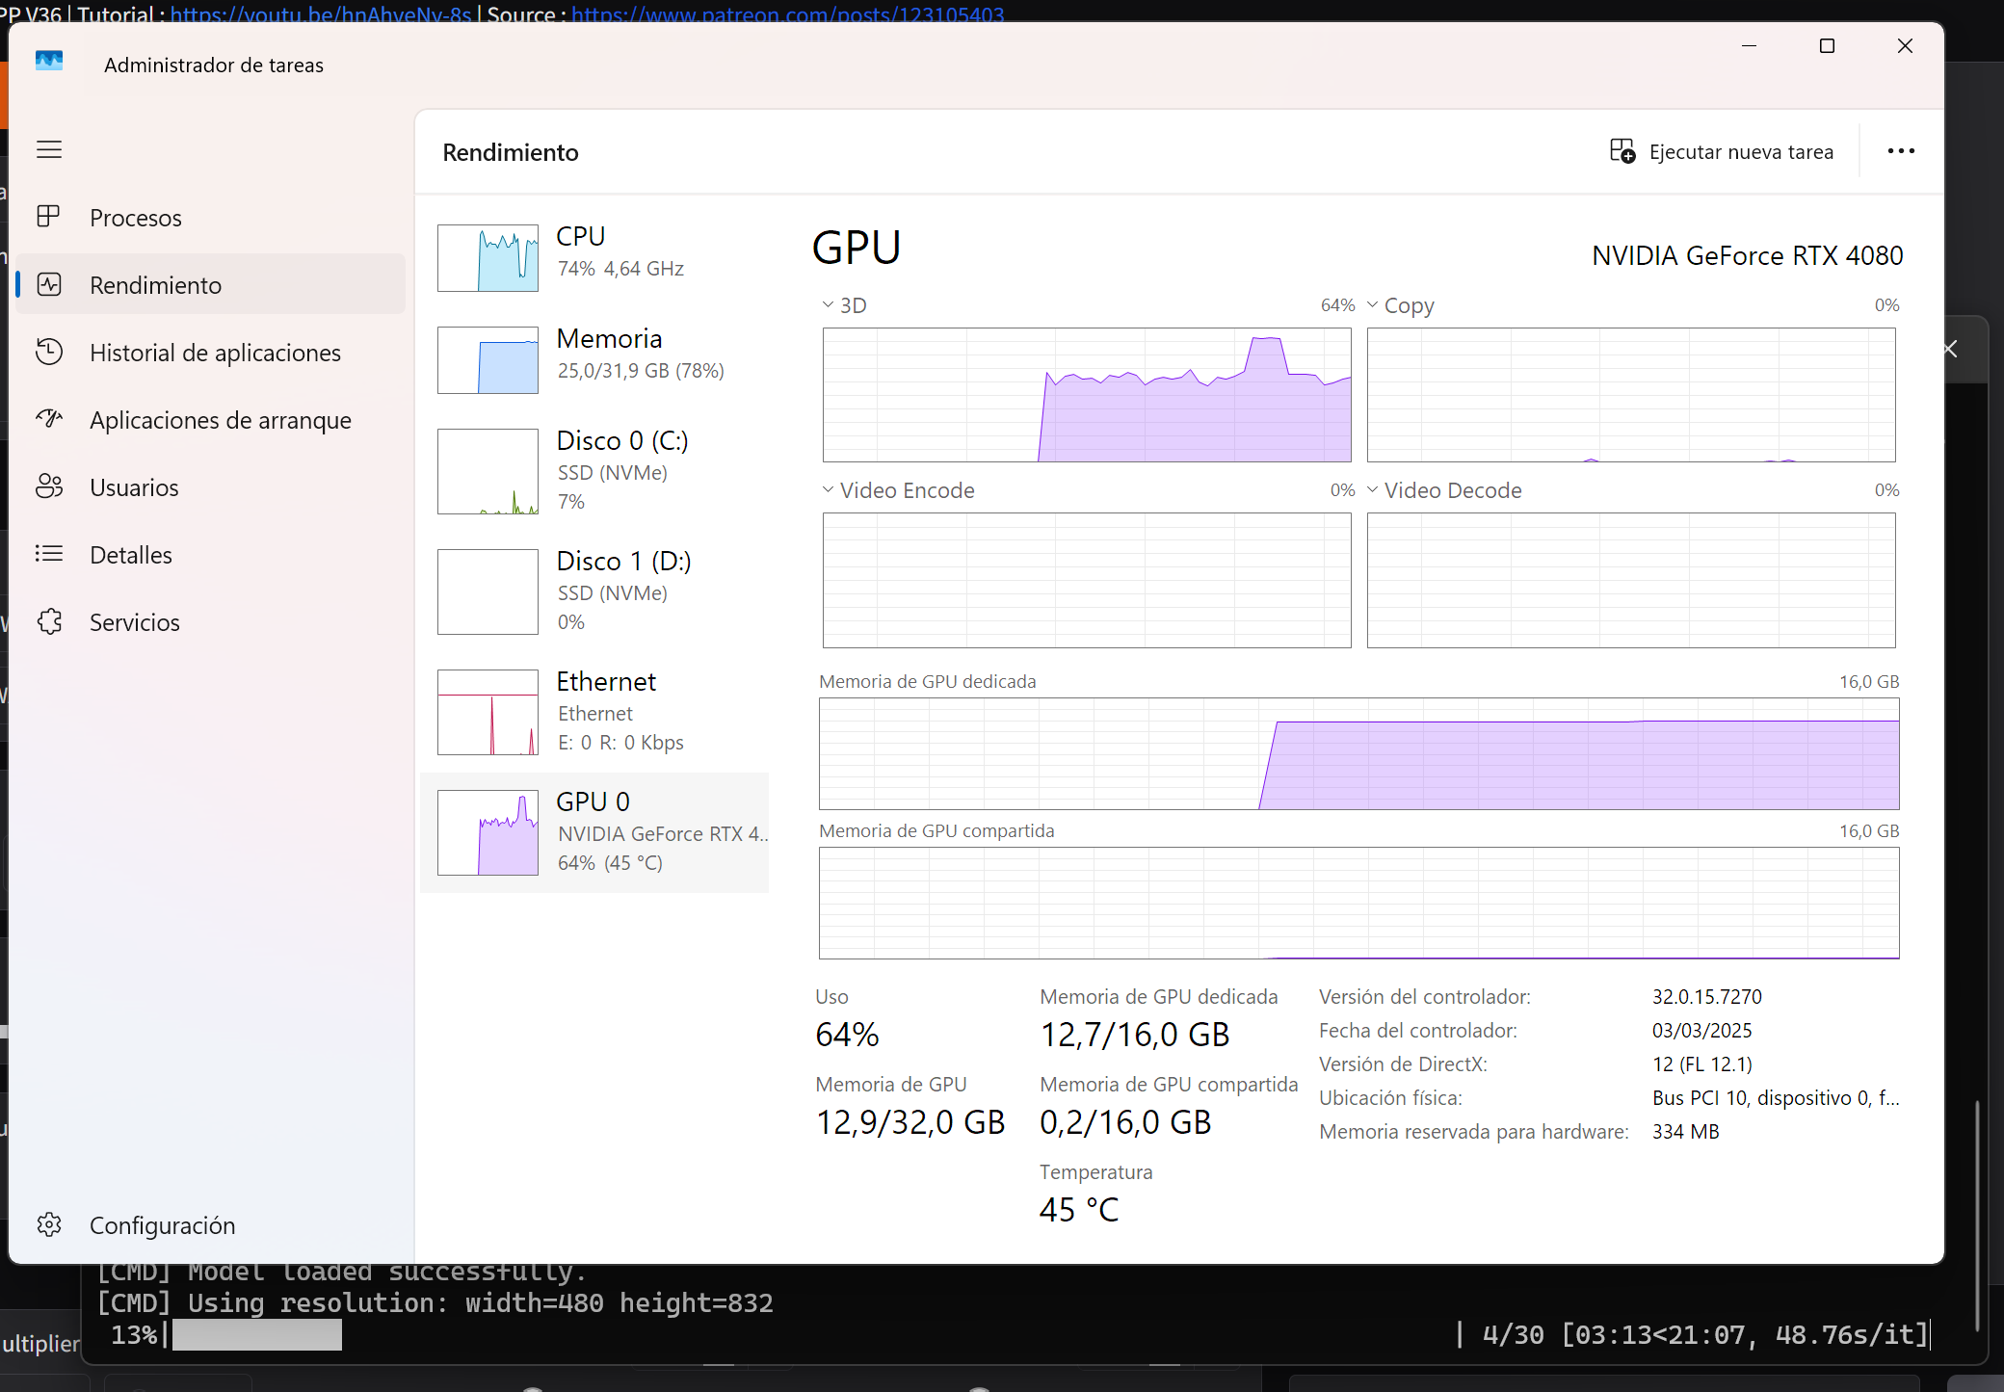Image resolution: width=2004 pixels, height=1392 pixels.
Task: Open the Usuarios section icon
Action: [x=49, y=486]
